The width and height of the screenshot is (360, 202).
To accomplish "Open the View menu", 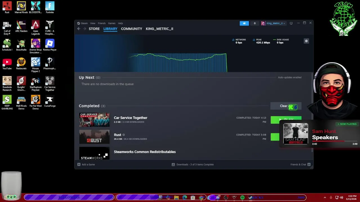I will click(93, 23).
